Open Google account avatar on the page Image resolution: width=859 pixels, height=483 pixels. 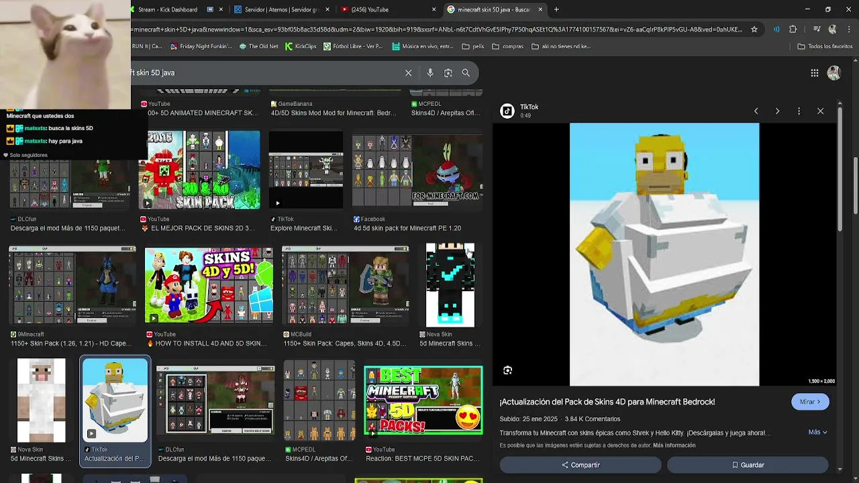[834, 73]
